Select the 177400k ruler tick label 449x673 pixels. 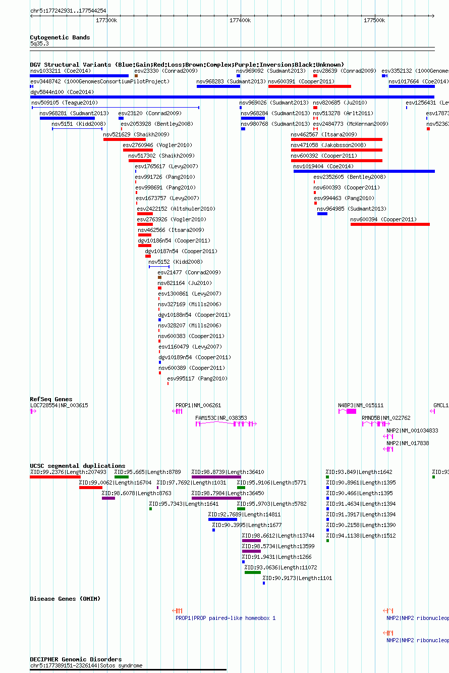240,20
